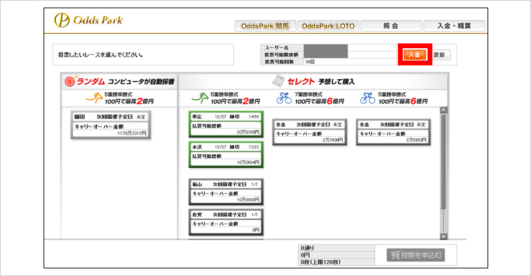
Task: Click the コンピュータが自動採番 heading text
Action: click(141, 82)
